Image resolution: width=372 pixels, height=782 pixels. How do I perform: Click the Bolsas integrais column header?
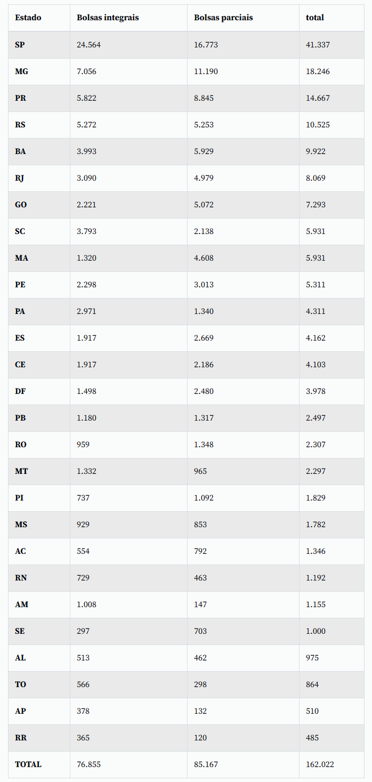pyautogui.click(x=108, y=18)
